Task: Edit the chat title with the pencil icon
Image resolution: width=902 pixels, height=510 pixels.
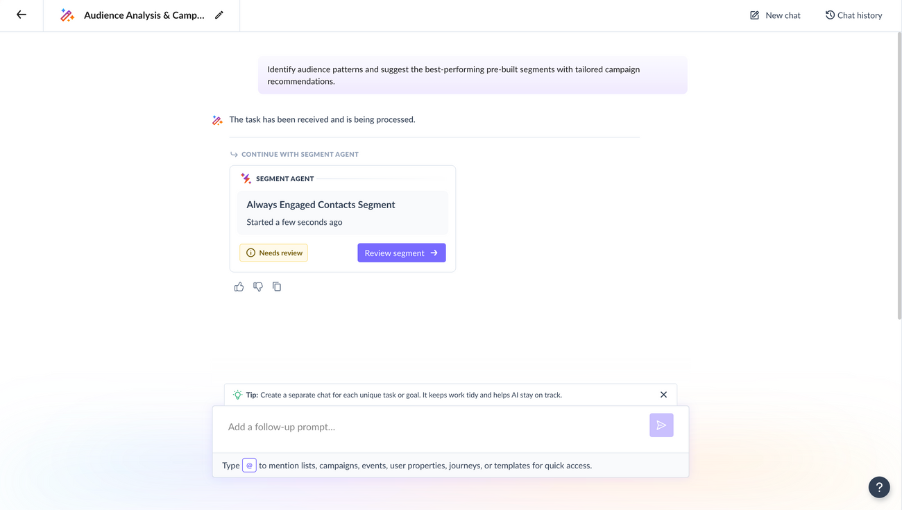Action: click(219, 15)
